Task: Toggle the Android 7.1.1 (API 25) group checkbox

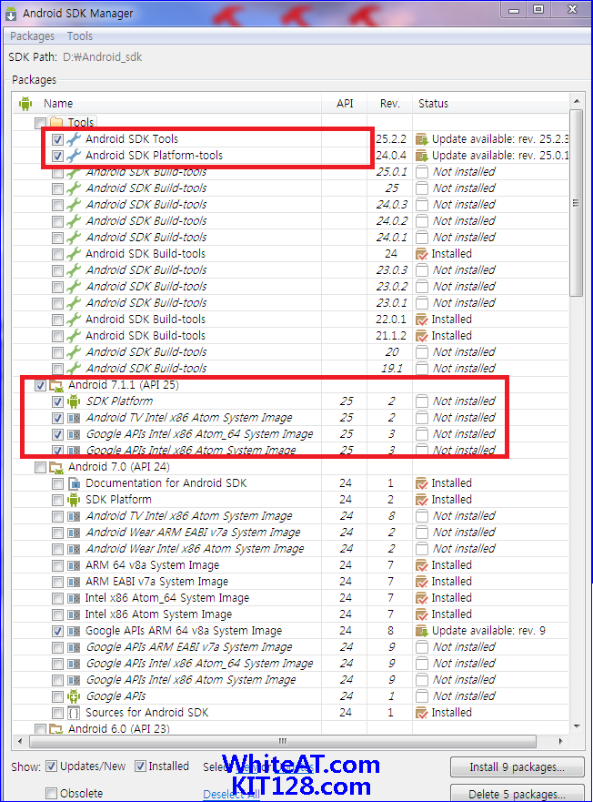Action: pyautogui.click(x=40, y=386)
